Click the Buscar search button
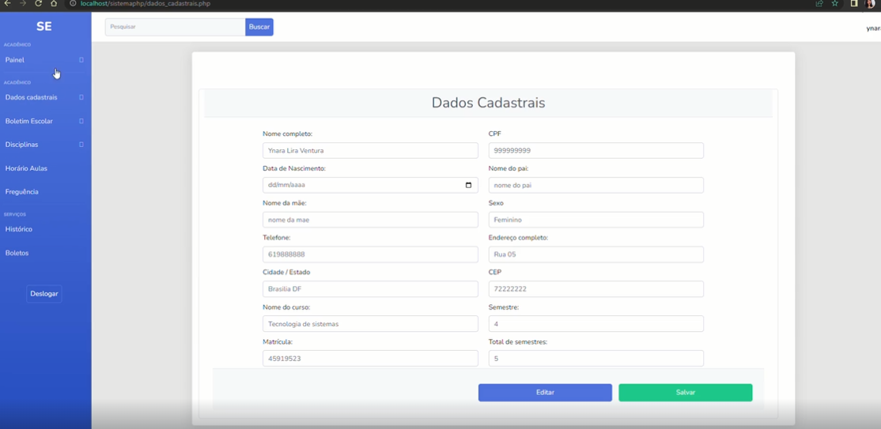Viewport: 881px width, 429px height. tap(259, 27)
